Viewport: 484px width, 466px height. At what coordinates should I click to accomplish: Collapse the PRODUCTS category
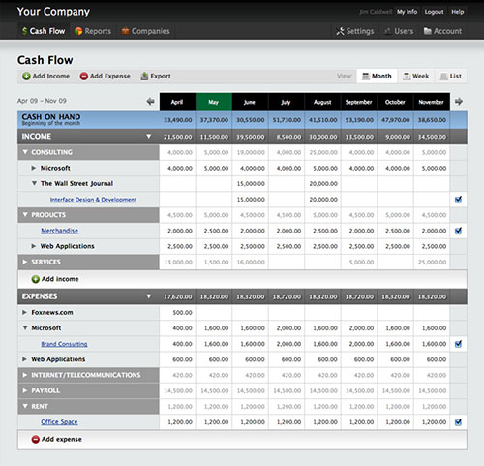[25, 215]
